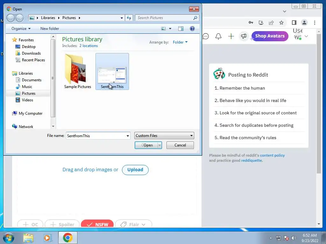326x244 pixels.
Task: Click the network tray icon
Action: (278, 238)
